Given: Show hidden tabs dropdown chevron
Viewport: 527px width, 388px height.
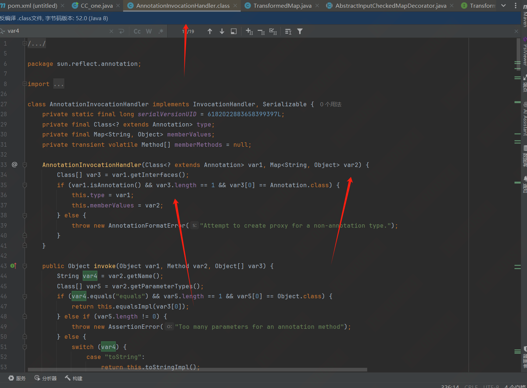Looking at the screenshot, I should pos(503,6).
